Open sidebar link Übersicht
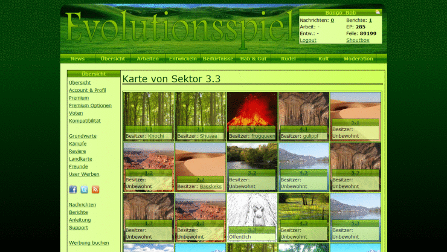The image size is (447, 252). [80, 82]
